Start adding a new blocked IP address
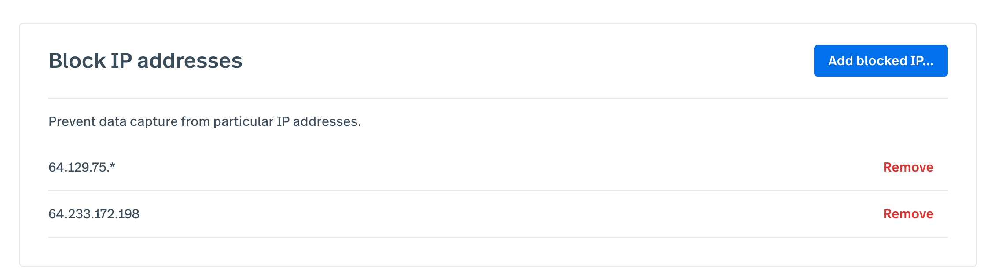991x279 pixels. (881, 61)
